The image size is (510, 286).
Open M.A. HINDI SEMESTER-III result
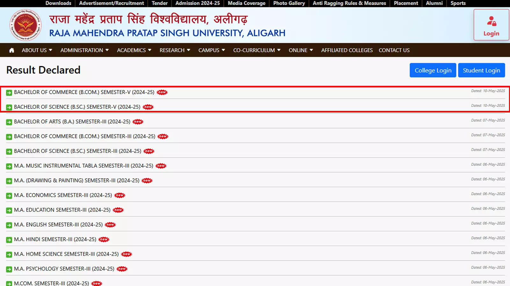coord(55,240)
